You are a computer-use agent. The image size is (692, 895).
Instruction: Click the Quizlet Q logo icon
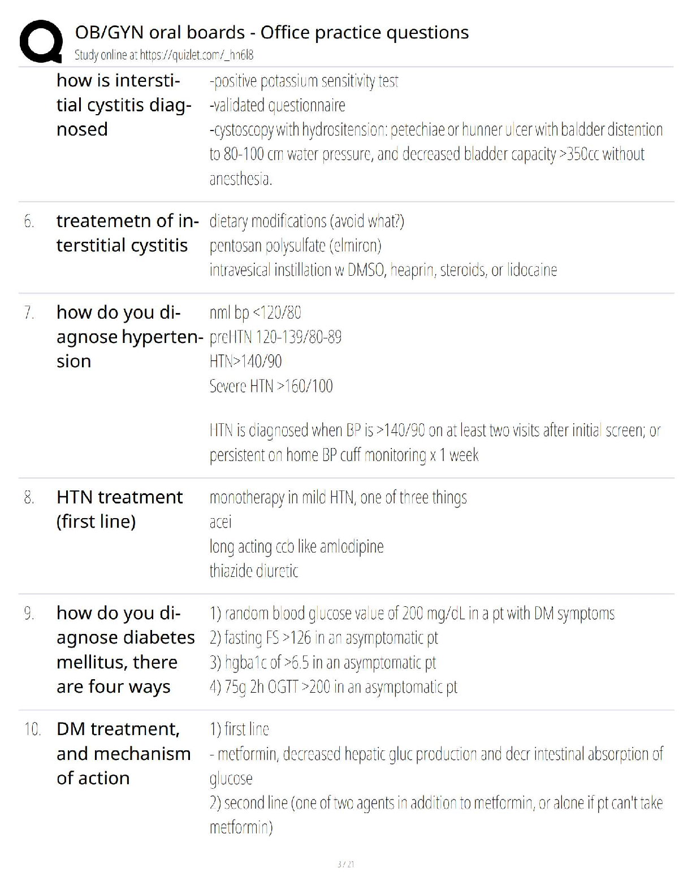(x=41, y=42)
